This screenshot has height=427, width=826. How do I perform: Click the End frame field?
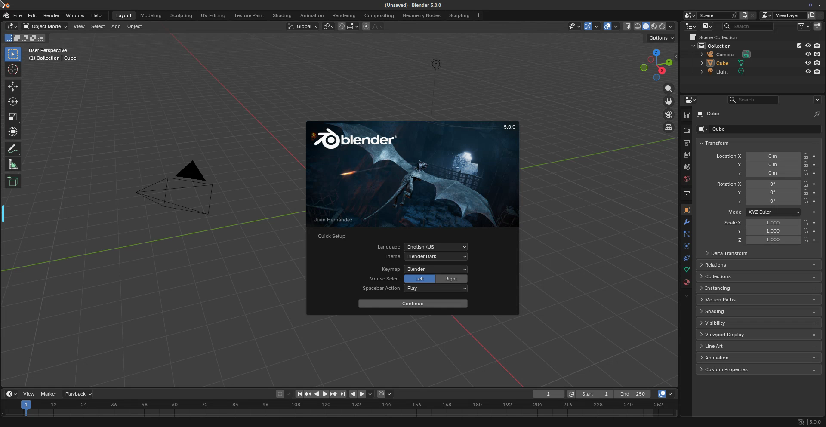[x=632, y=394]
